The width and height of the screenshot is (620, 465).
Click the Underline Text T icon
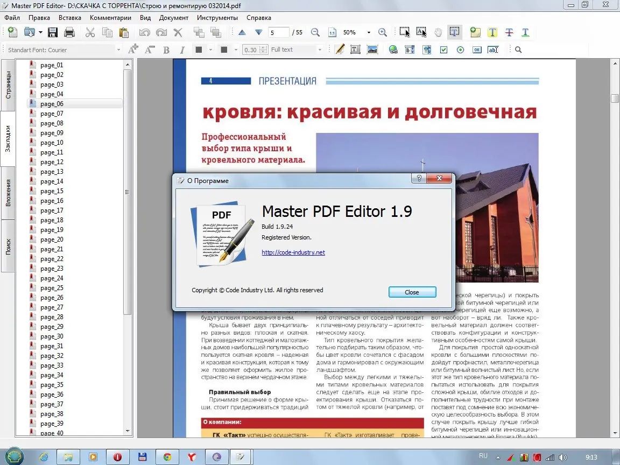[525, 32]
